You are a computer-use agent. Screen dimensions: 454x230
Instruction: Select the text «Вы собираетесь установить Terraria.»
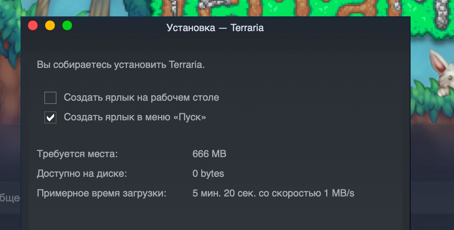click(x=121, y=65)
